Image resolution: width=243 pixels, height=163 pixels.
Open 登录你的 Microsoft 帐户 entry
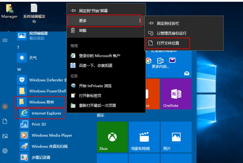(106, 56)
